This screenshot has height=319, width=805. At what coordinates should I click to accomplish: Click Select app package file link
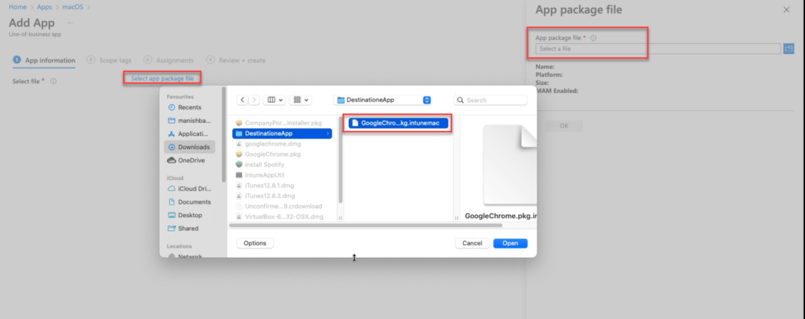pos(162,78)
